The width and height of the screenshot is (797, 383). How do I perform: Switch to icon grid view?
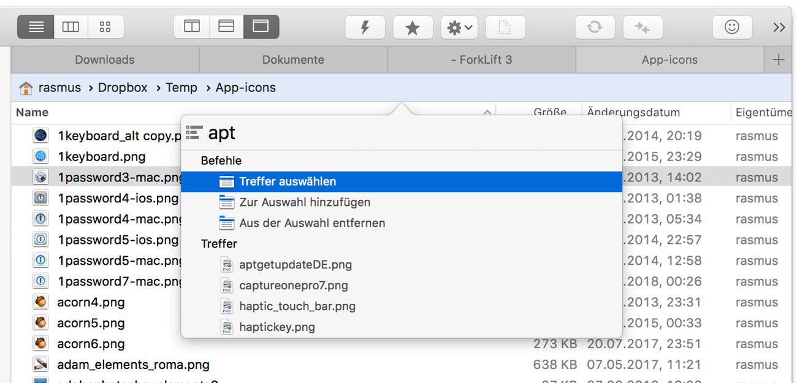tap(105, 27)
